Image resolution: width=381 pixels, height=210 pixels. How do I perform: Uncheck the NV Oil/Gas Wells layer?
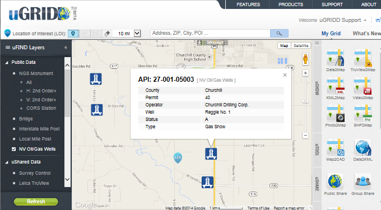(14, 149)
